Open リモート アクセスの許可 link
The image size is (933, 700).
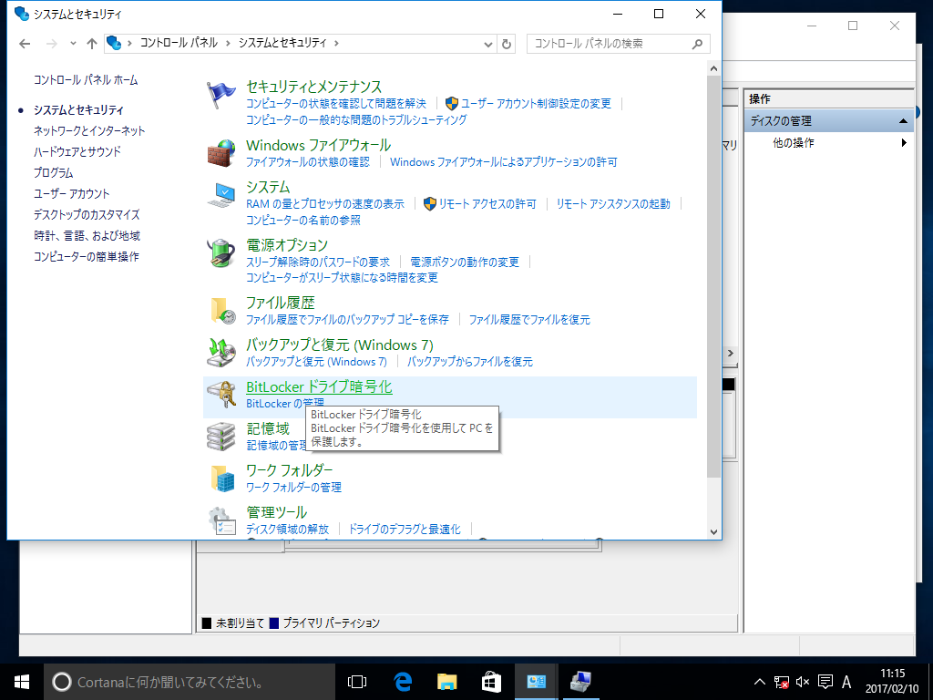coord(488,204)
